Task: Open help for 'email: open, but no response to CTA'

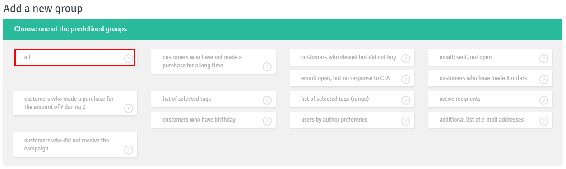Action: [405, 80]
